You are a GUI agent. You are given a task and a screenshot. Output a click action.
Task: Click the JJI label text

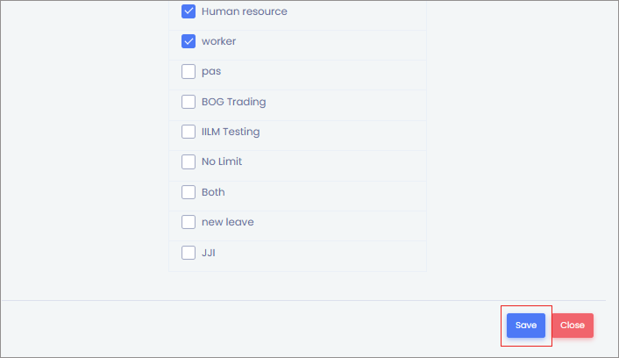coord(209,253)
